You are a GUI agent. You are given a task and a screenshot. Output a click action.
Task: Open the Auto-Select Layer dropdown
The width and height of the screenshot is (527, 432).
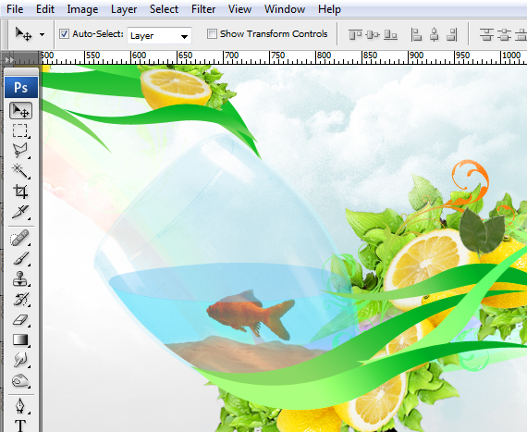159,35
